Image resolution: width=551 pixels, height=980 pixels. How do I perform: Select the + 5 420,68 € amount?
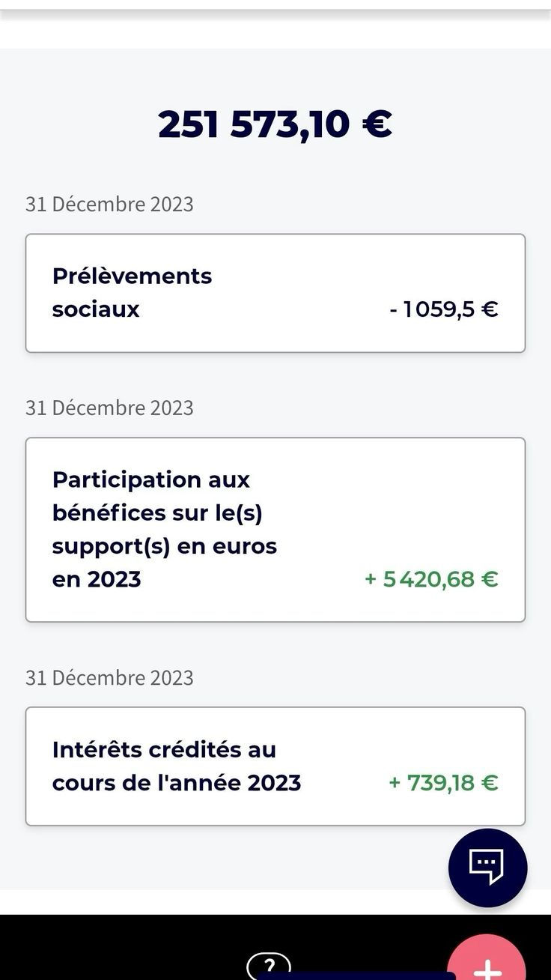point(431,579)
